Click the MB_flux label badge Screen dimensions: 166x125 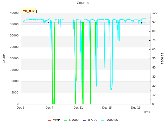pyautogui.click(x=29, y=11)
